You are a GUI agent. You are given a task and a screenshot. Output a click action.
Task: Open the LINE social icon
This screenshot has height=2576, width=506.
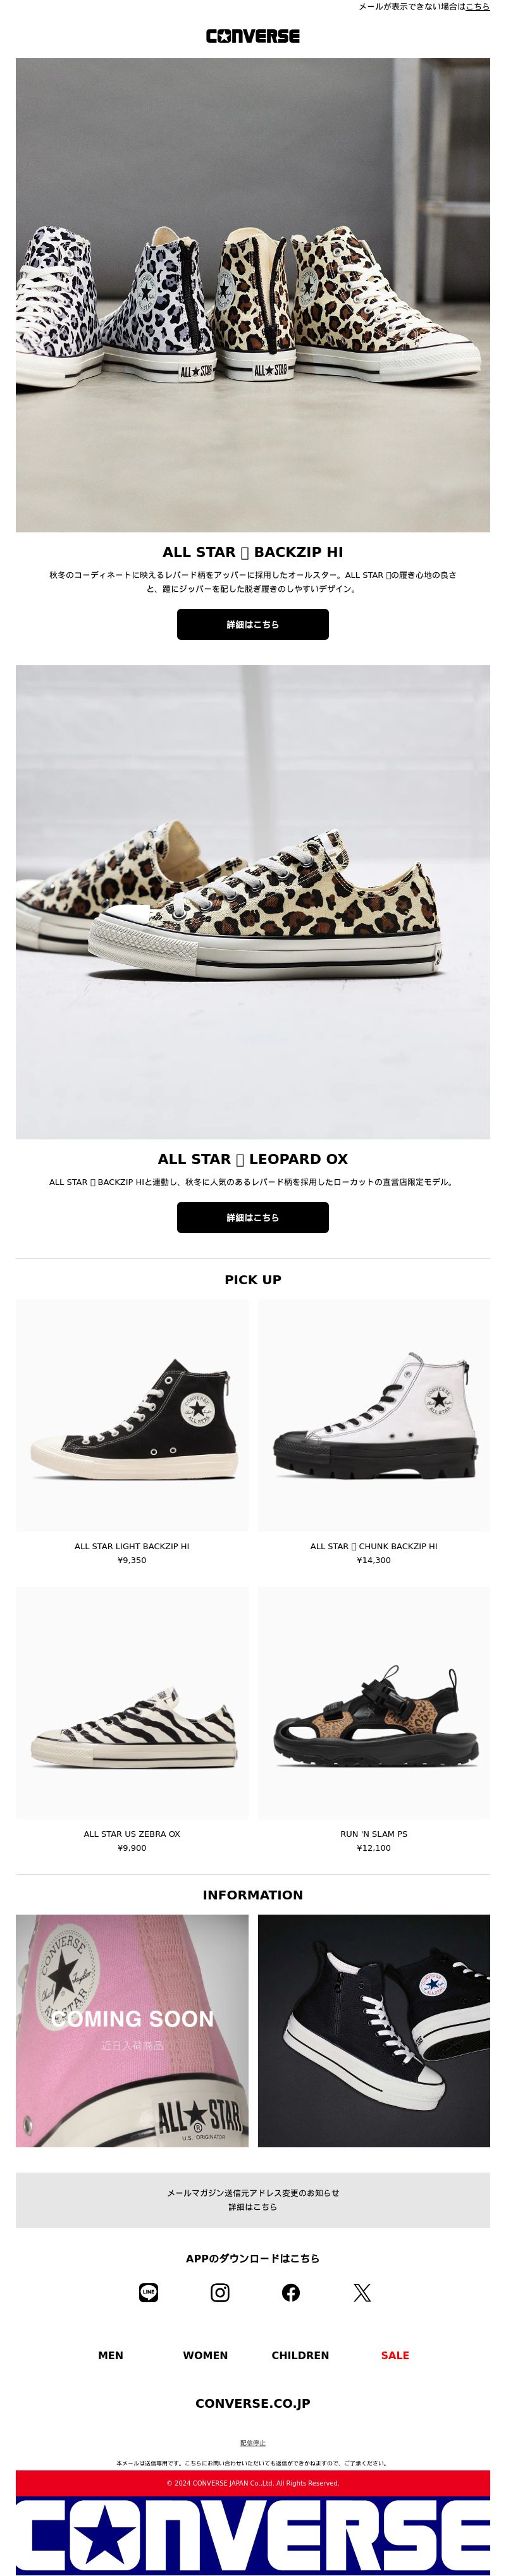[x=148, y=2292]
